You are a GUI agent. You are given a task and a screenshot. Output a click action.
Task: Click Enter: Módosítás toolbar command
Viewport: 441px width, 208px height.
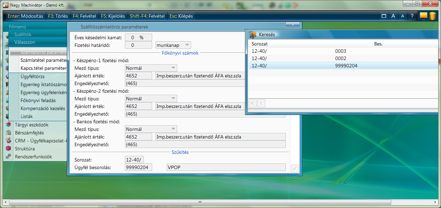point(25,16)
